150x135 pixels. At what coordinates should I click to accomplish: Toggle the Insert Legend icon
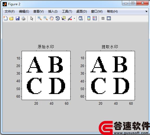[95, 18]
